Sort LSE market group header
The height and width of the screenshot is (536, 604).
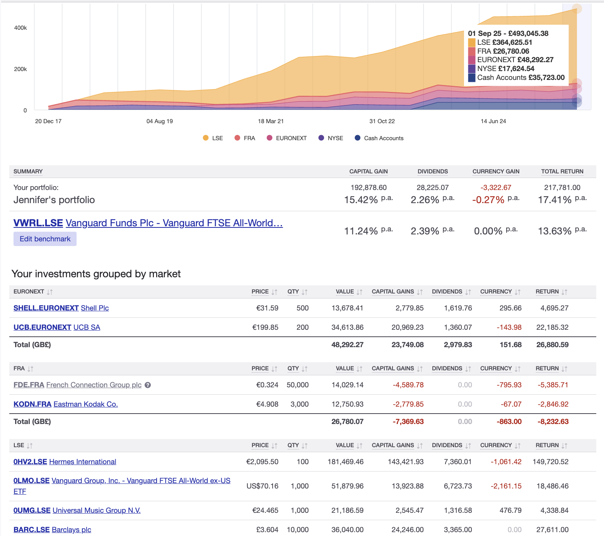23,445
